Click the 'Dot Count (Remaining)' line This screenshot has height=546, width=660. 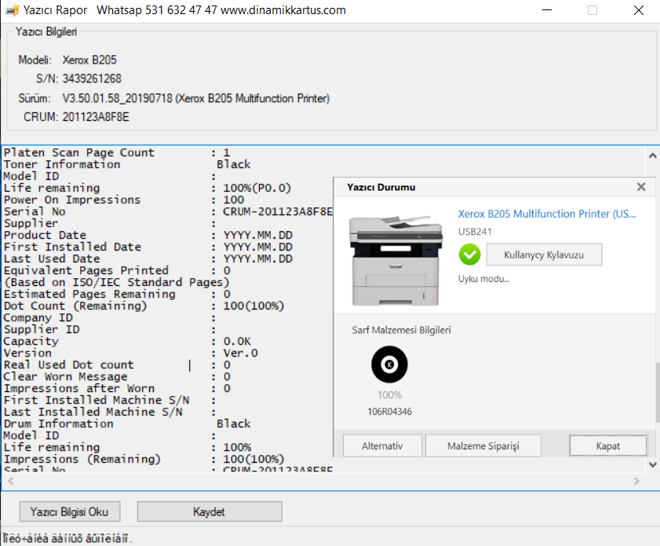point(144,306)
